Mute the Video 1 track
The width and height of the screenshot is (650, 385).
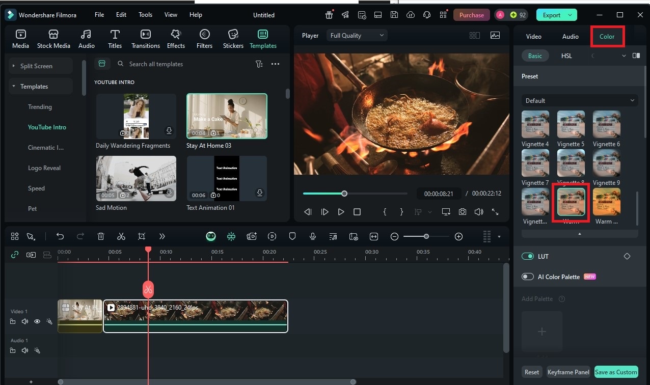24,321
